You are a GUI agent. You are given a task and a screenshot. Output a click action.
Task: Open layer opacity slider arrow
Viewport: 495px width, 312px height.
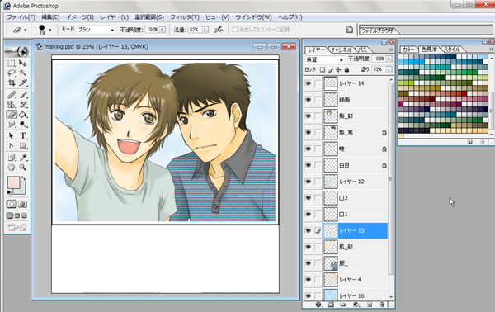389,59
